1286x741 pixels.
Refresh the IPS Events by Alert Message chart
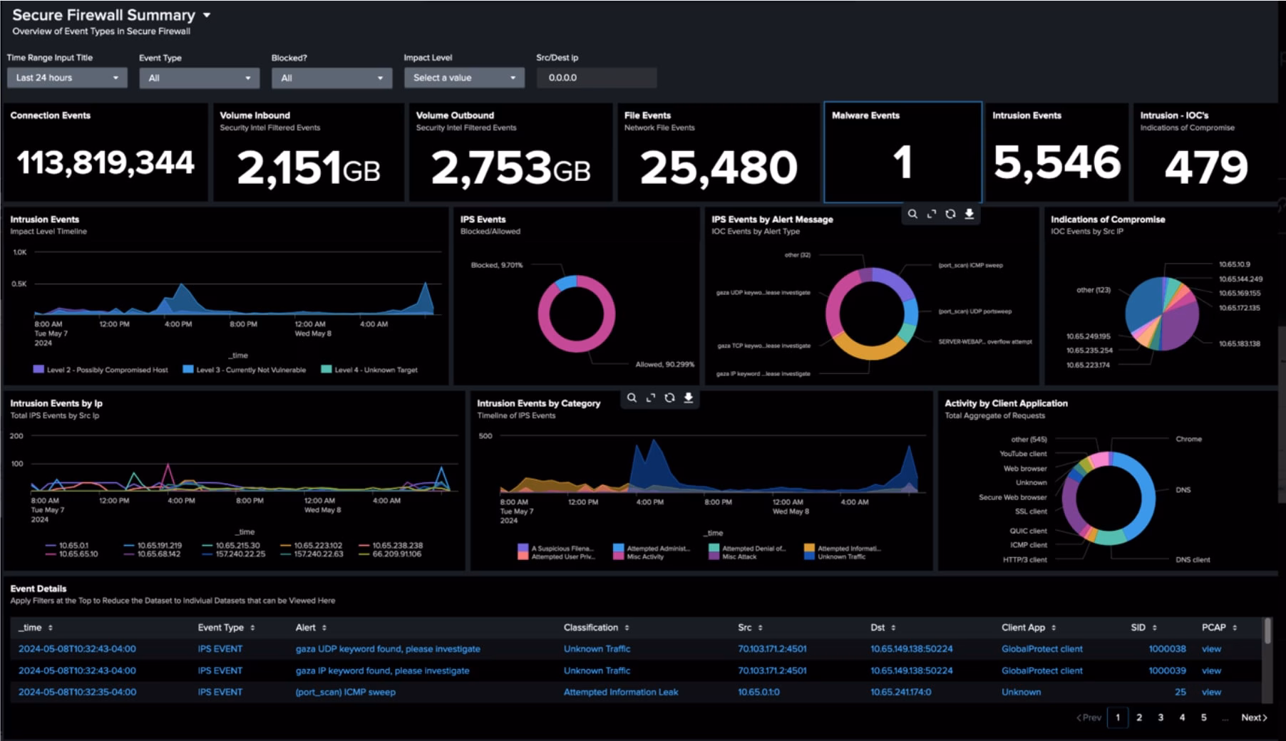point(951,214)
